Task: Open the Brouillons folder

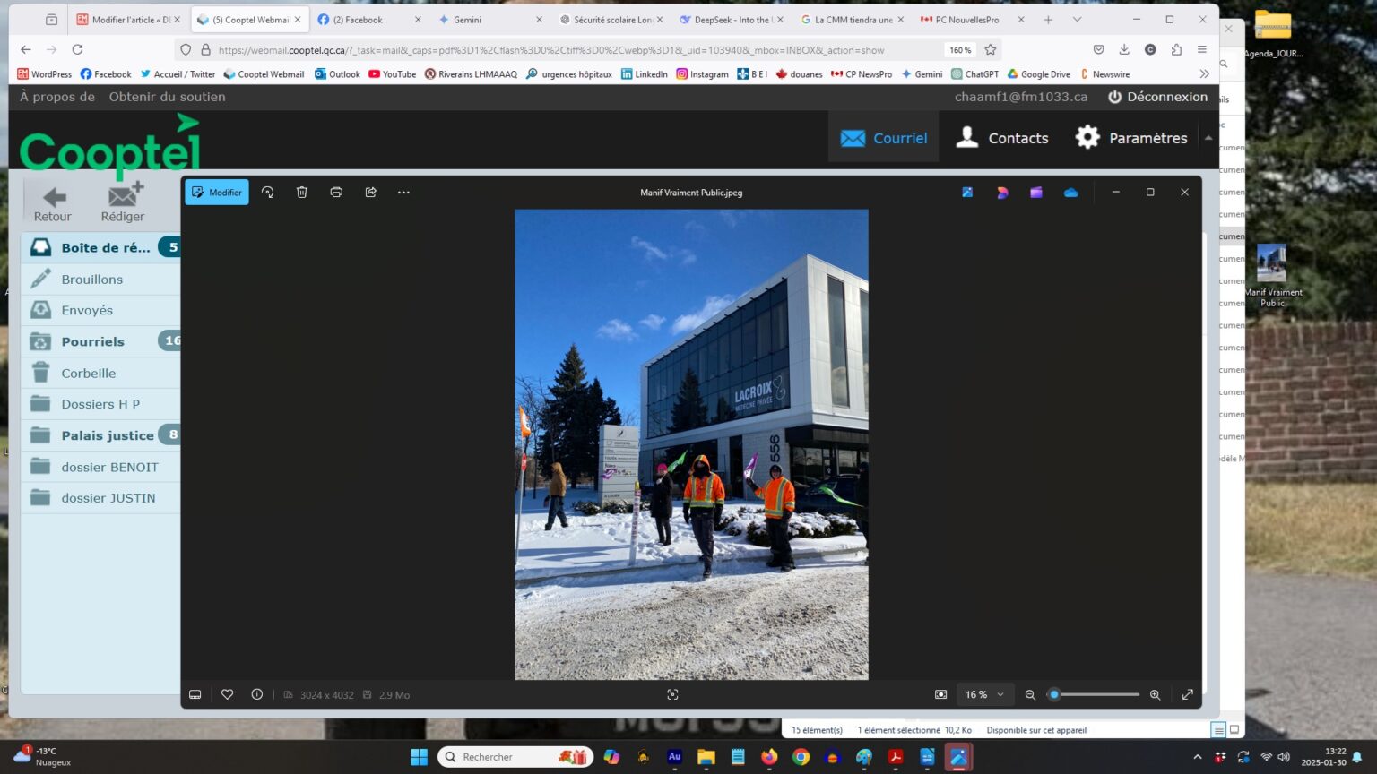Action: click(x=91, y=279)
